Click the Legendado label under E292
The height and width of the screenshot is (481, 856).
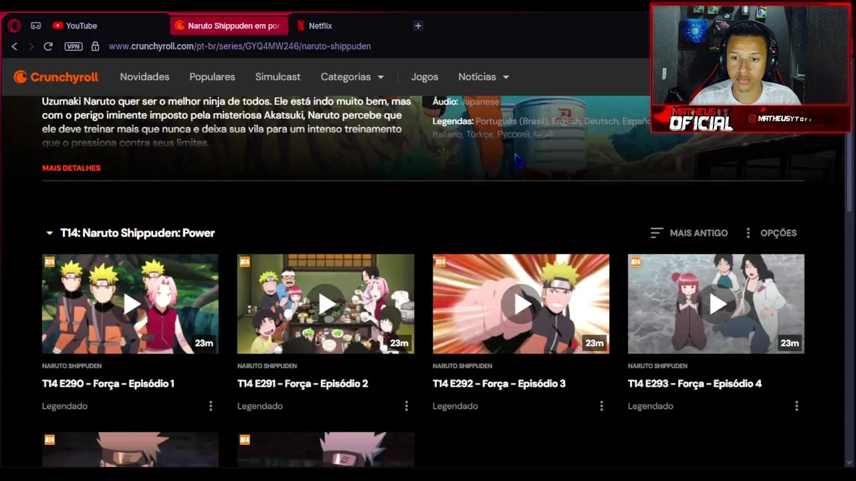pos(455,406)
